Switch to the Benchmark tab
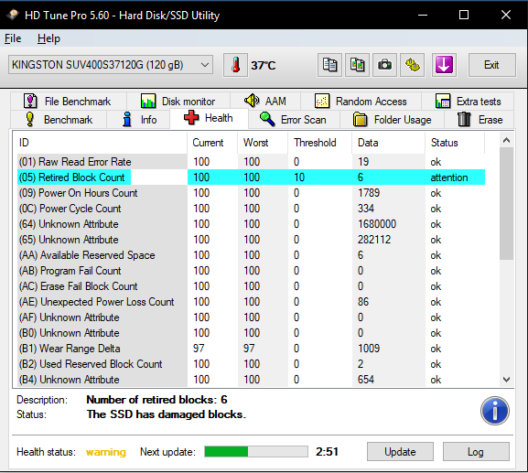 coord(59,120)
